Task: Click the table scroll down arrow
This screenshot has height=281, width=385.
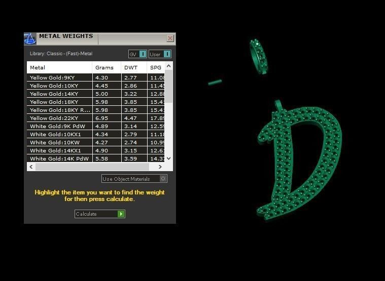Action: (x=168, y=158)
